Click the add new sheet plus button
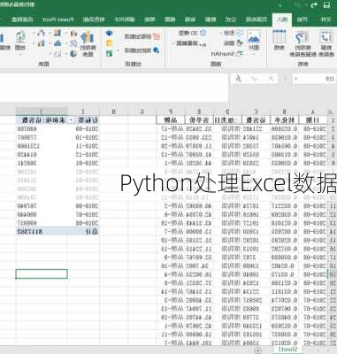The height and width of the screenshot is (354, 337). 258,350
